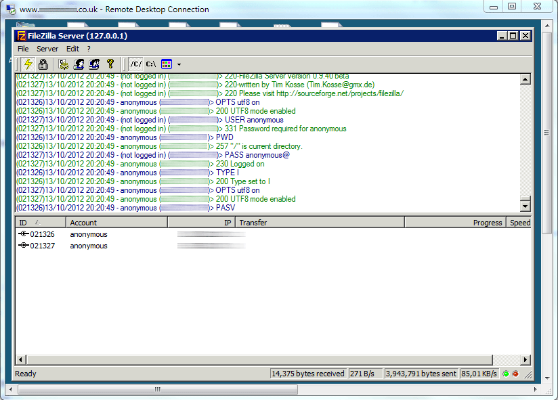Click log line ending with 'PASV'
Screen dimensions: 558x400
pos(126,208)
